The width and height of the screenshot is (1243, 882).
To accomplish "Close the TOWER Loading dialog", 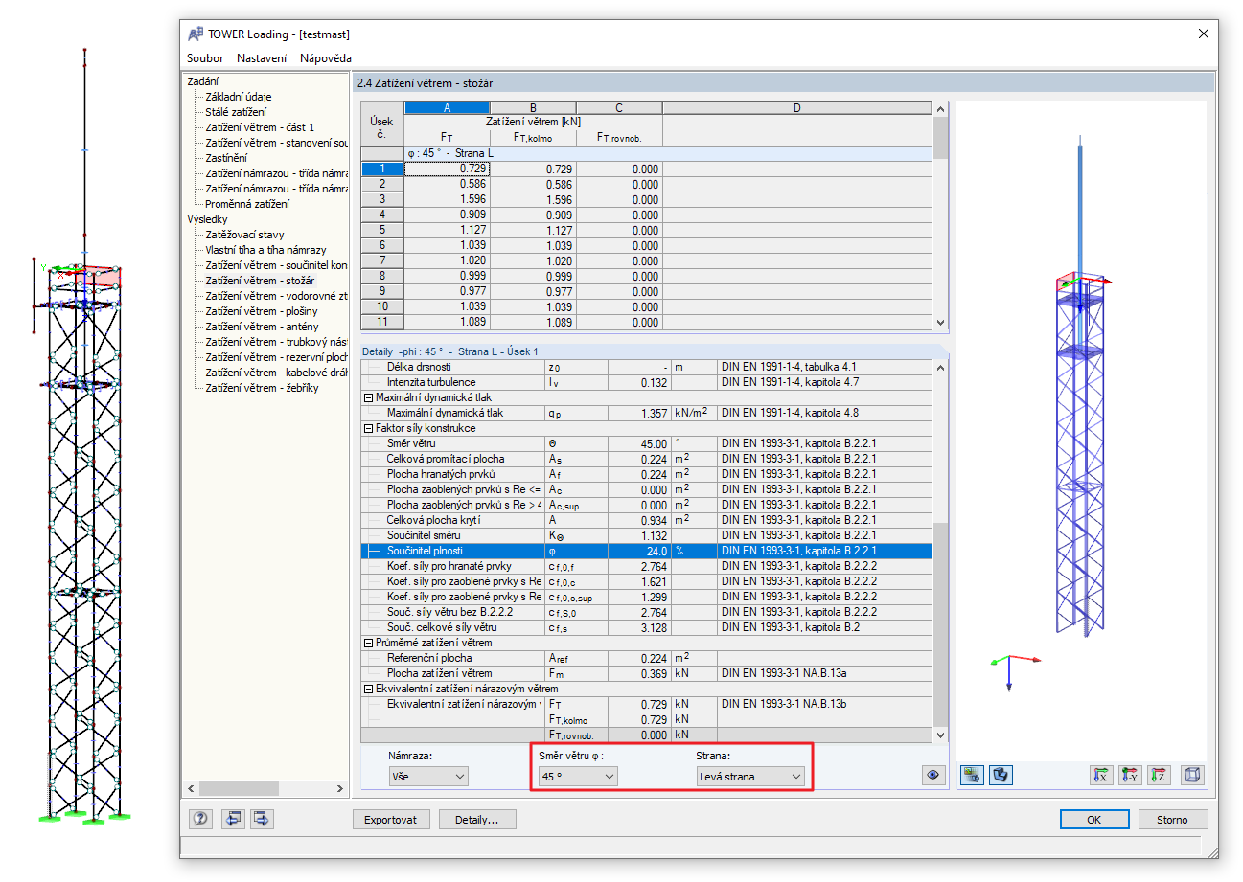I will click(1204, 34).
